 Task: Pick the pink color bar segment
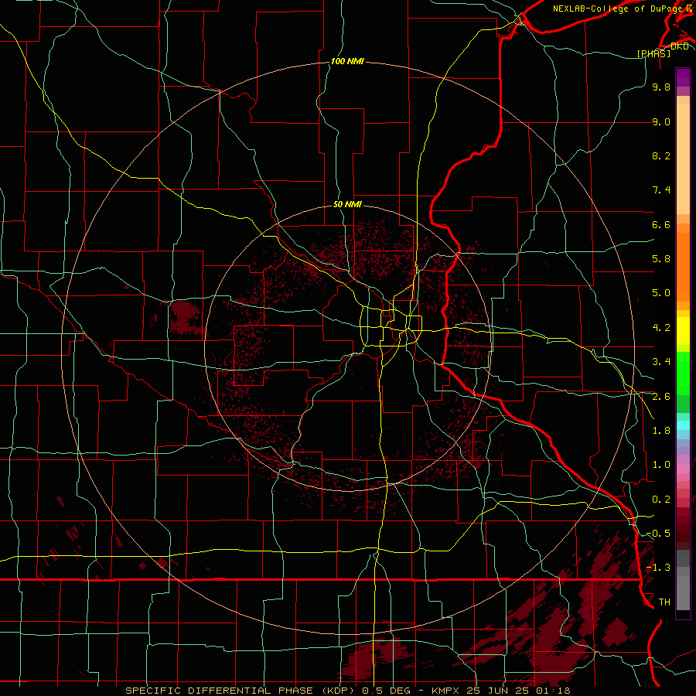(x=683, y=469)
